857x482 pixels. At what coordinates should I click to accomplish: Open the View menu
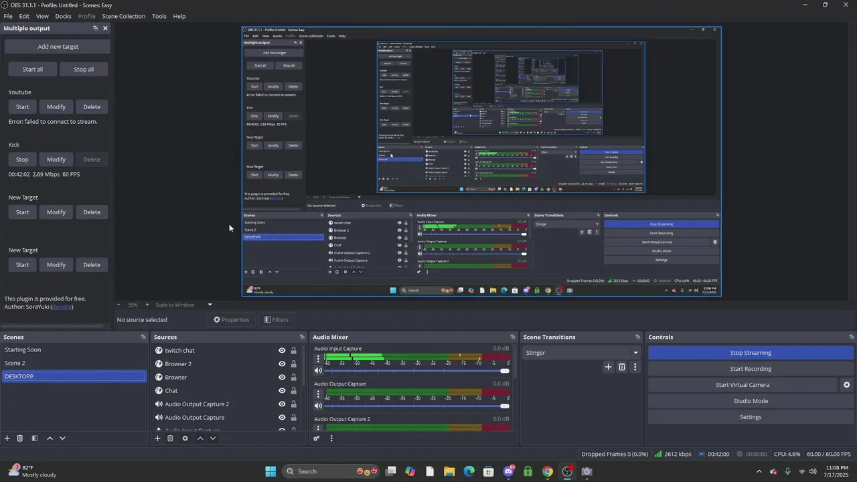pyautogui.click(x=42, y=16)
